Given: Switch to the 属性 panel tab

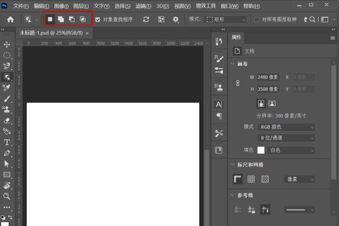Looking at the screenshot, I should coord(237,37).
